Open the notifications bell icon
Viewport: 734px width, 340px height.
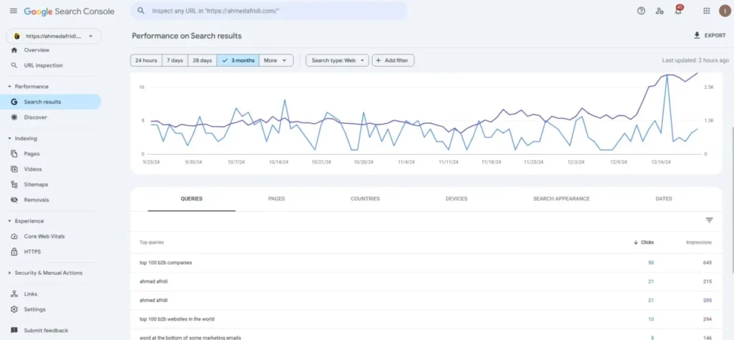coord(678,11)
